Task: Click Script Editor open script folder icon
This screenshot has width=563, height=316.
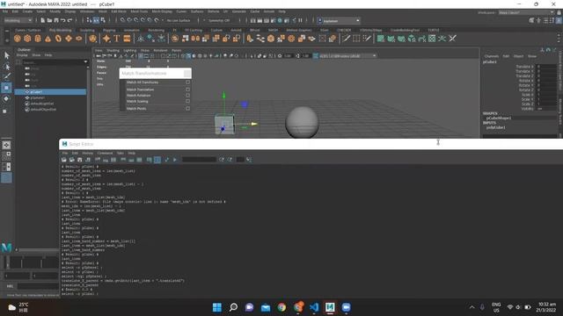Action: 64,160
